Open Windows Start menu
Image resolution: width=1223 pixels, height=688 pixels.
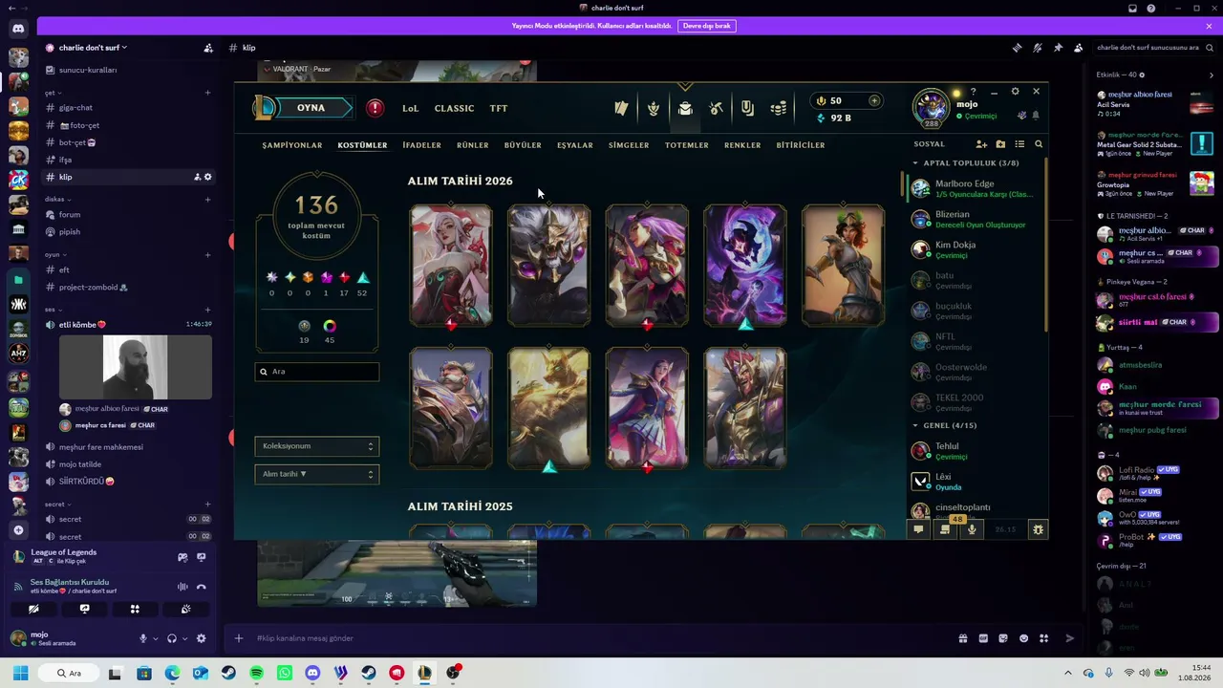click(20, 673)
